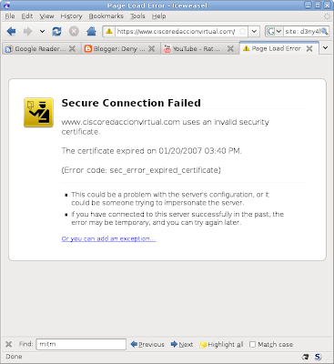
Task: Click 'Or you can add an exception' link
Action: 108,238
